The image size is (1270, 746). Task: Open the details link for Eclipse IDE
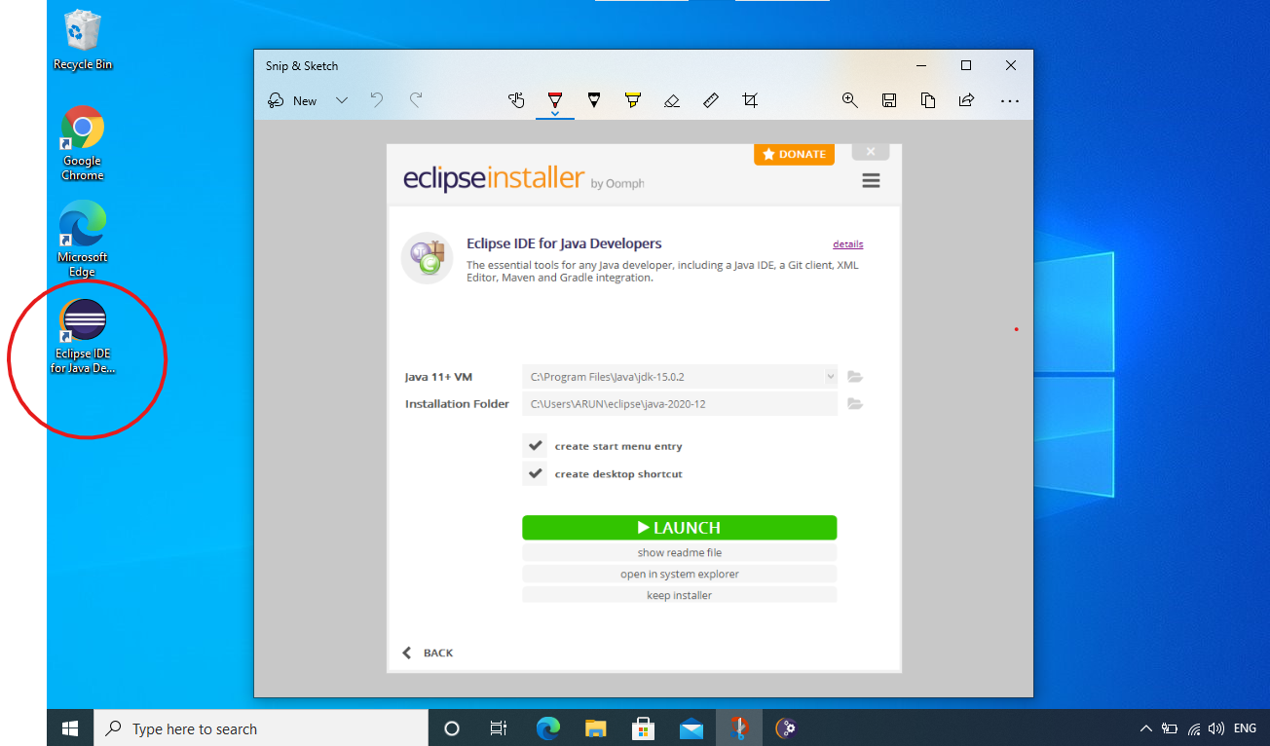pyautogui.click(x=847, y=243)
